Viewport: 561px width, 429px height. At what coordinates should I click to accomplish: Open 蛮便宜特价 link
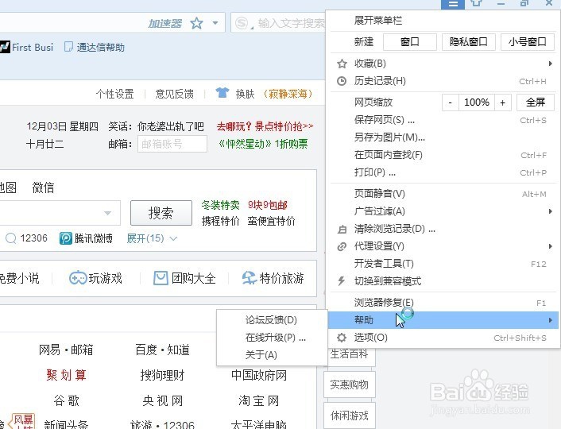(x=271, y=221)
